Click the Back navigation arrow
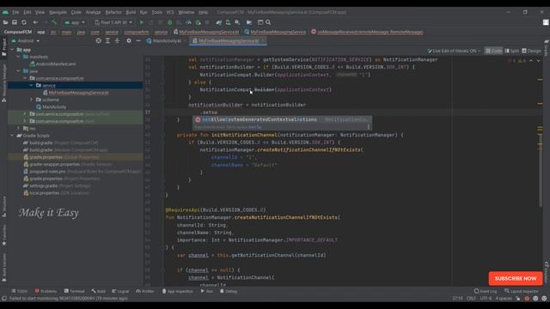This screenshot has width=550, height=309. click(35, 22)
